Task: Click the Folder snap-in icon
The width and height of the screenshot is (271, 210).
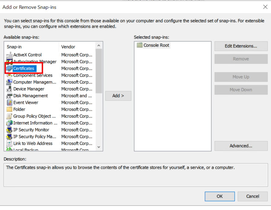Action: 9,109
